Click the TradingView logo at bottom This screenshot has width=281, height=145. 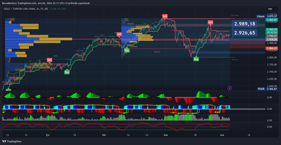[12, 142]
